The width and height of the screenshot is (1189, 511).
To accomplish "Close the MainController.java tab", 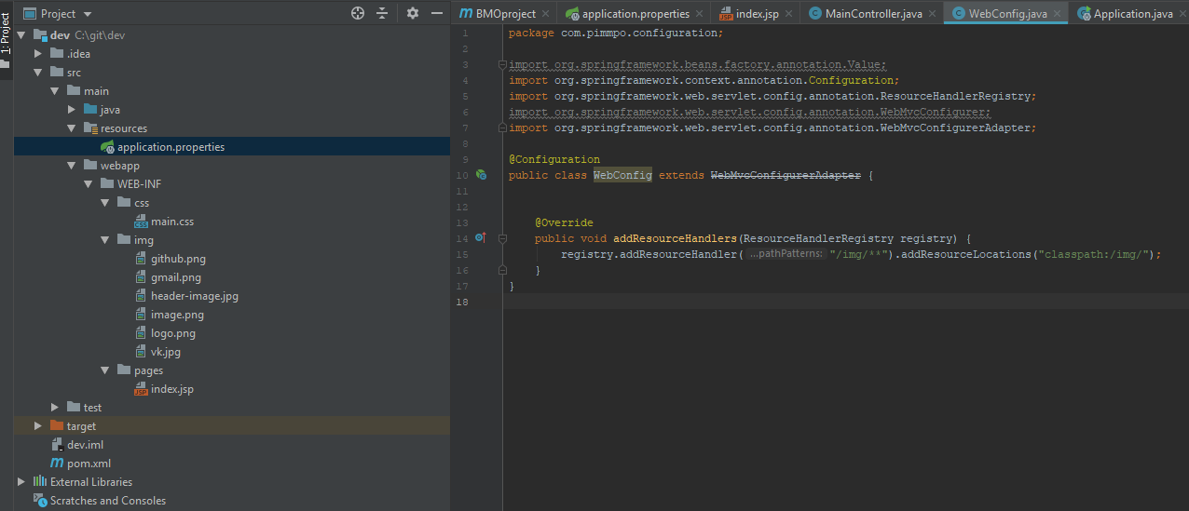I will (932, 14).
